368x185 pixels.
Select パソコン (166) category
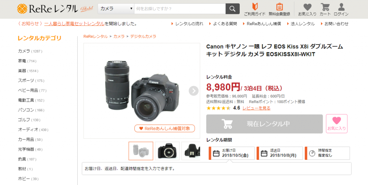(x=31, y=110)
